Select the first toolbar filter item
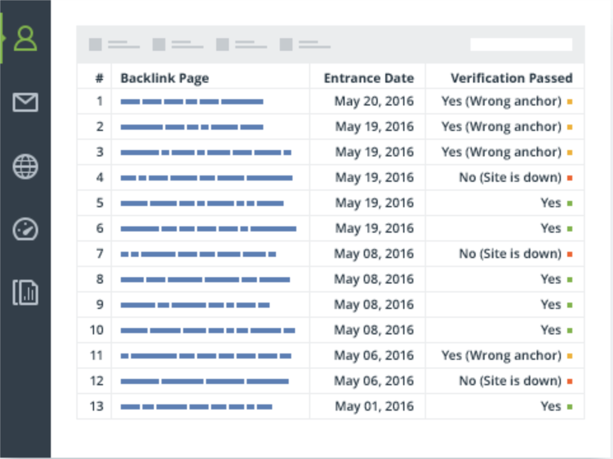This screenshot has width=613, height=459. pyautogui.click(x=114, y=45)
